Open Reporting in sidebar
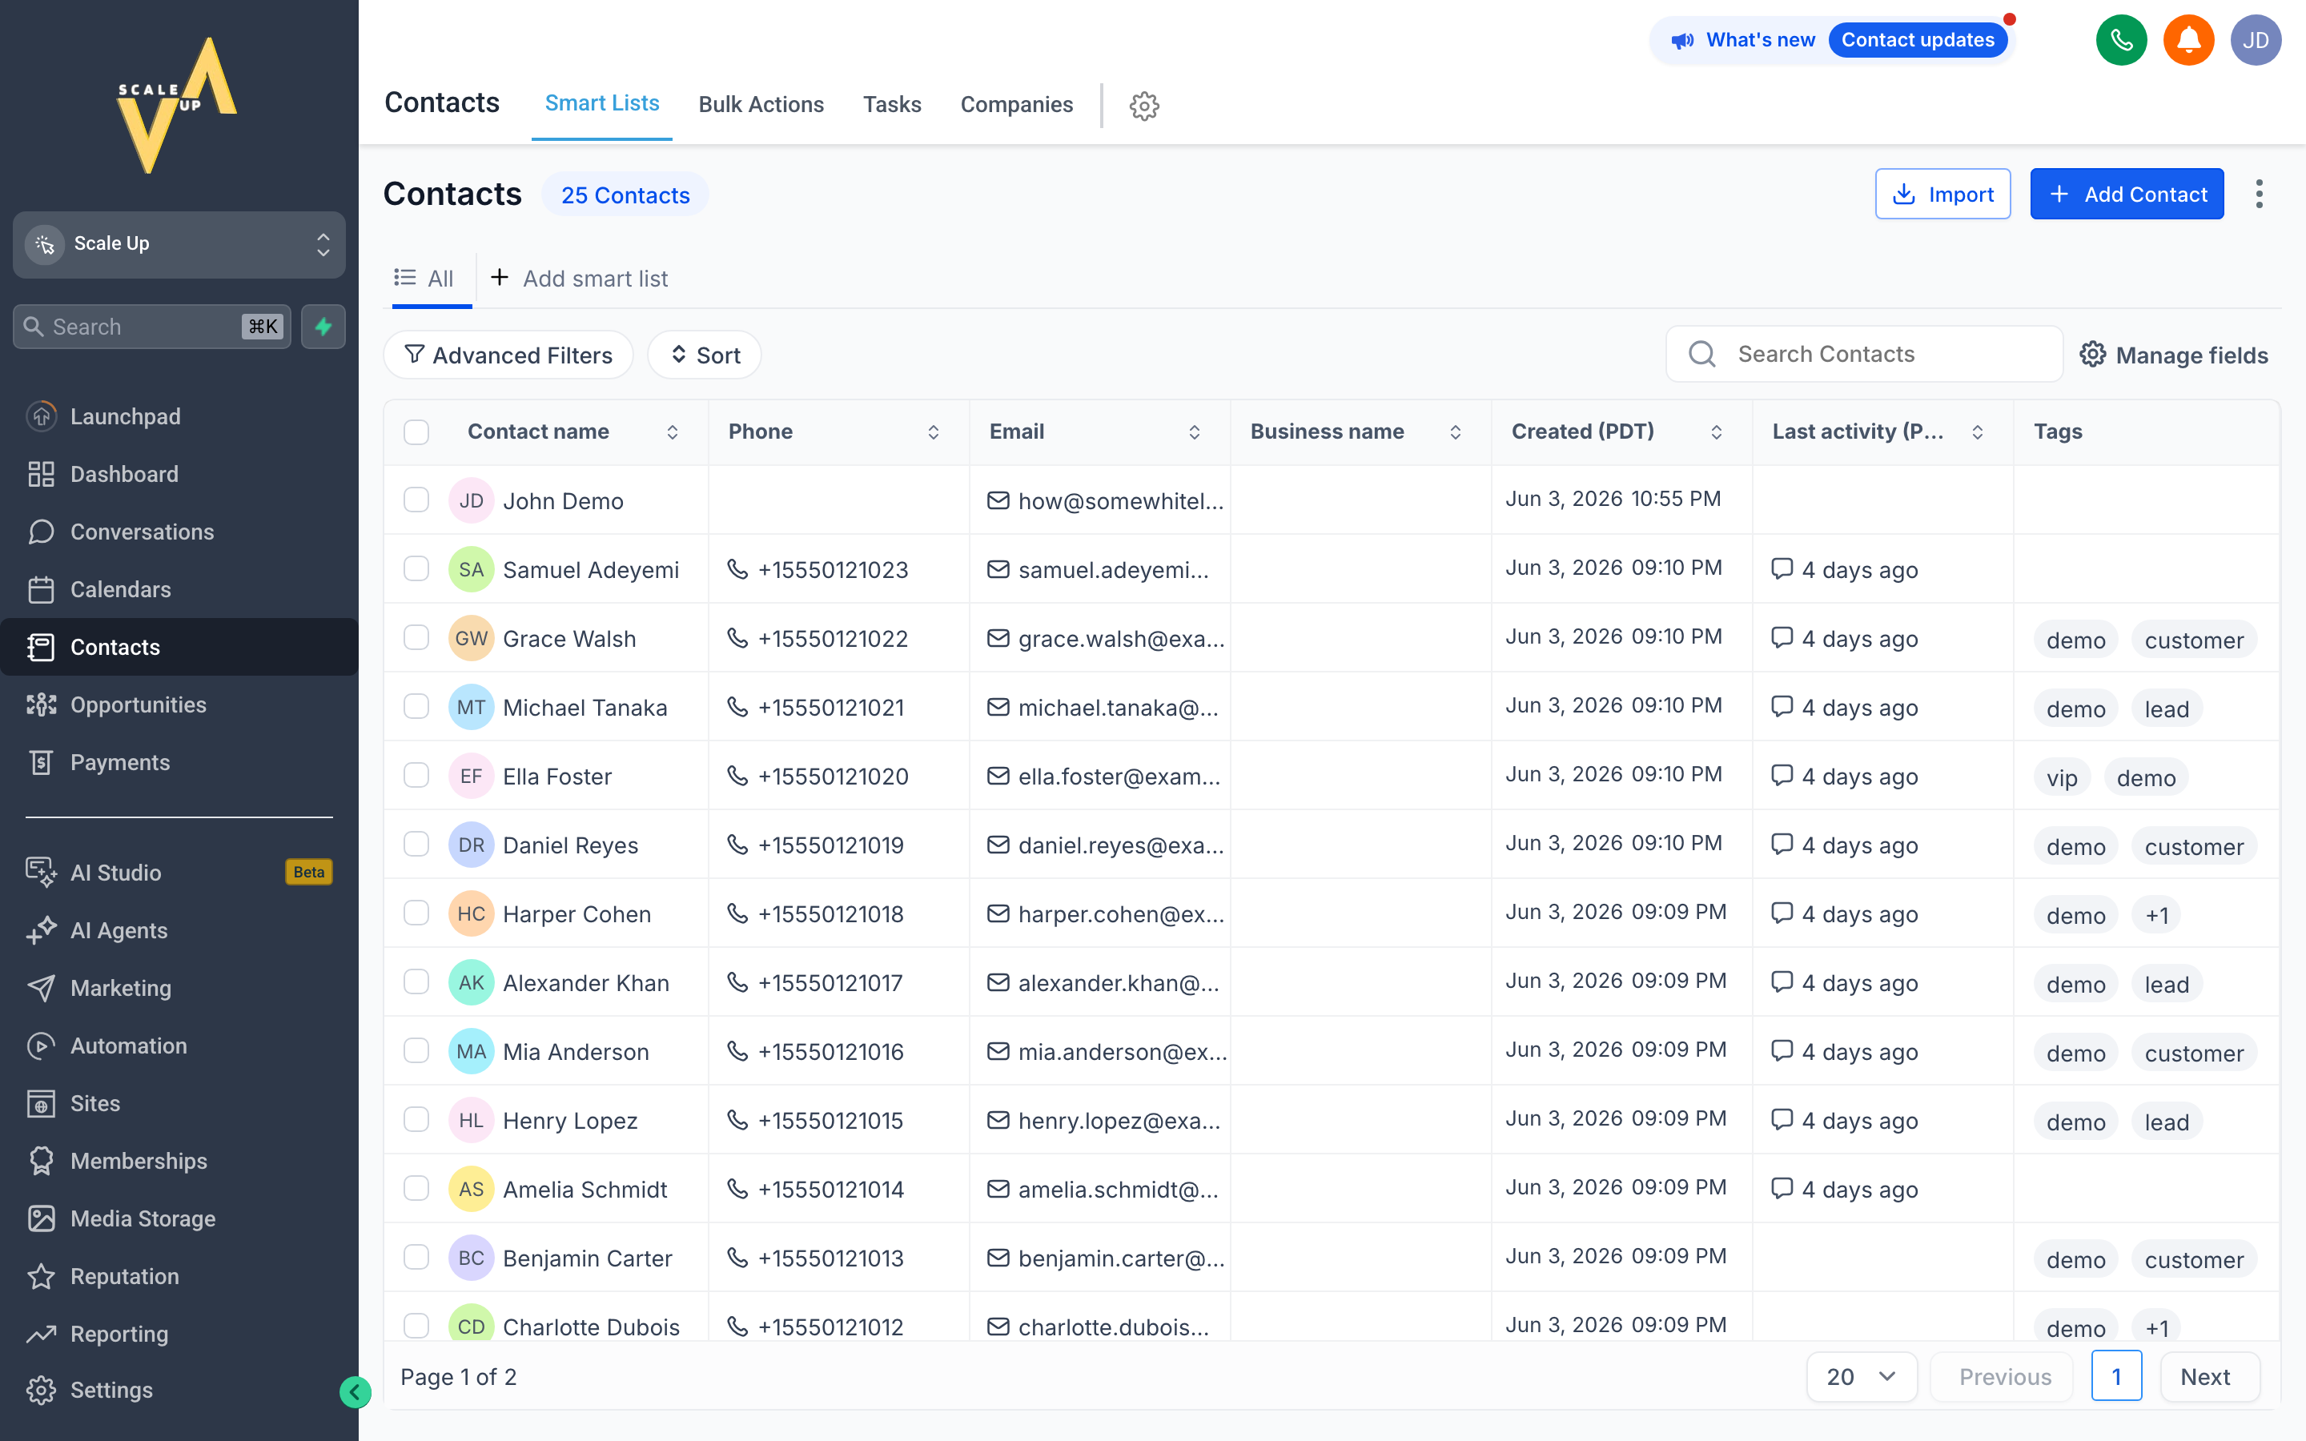This screenshot has height=1441, width=2306. [x=179, y=1333]
